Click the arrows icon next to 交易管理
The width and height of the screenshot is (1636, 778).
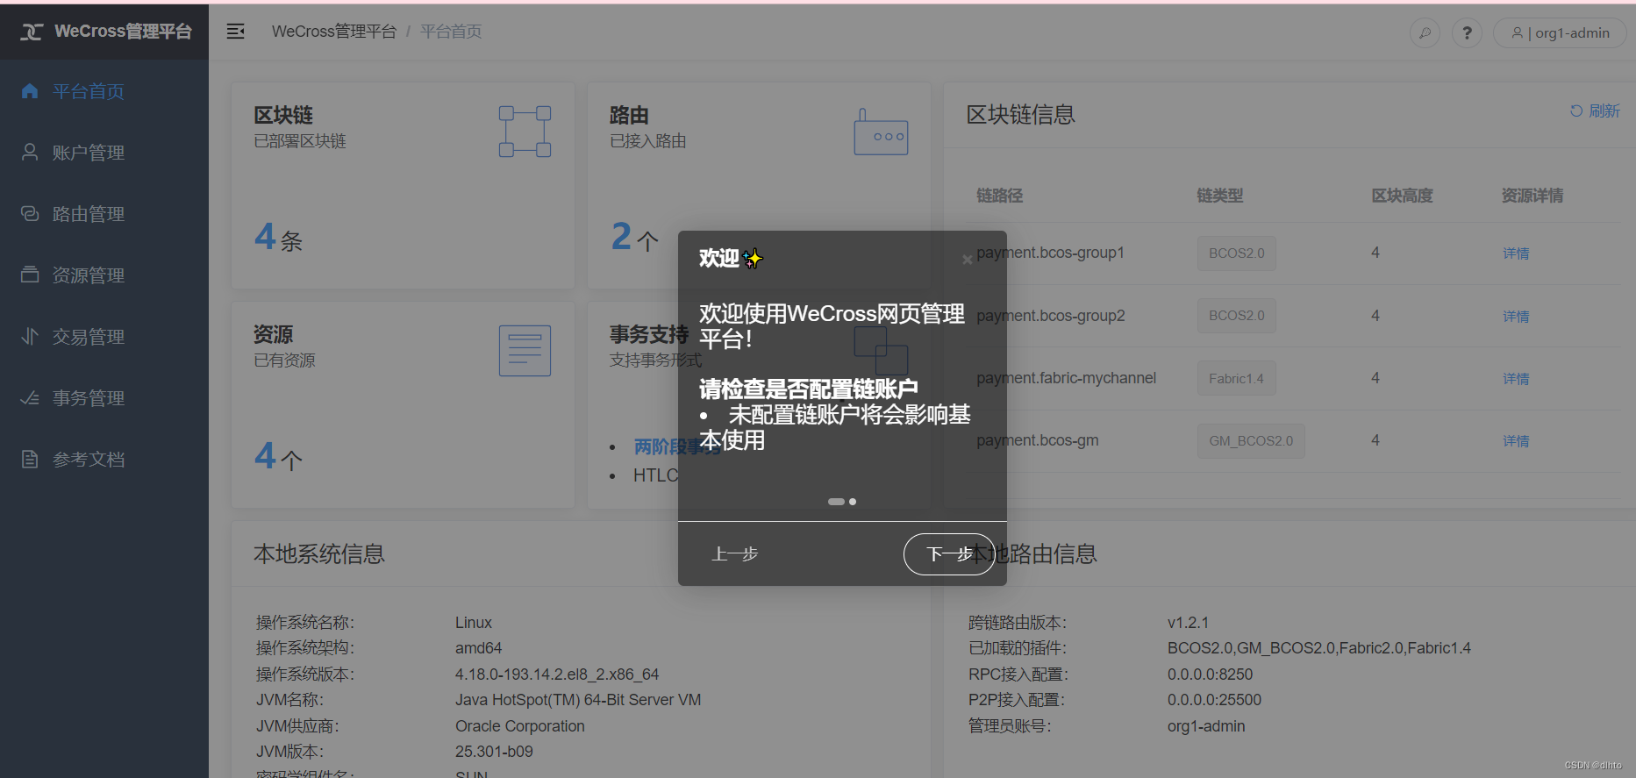(30, 337)
